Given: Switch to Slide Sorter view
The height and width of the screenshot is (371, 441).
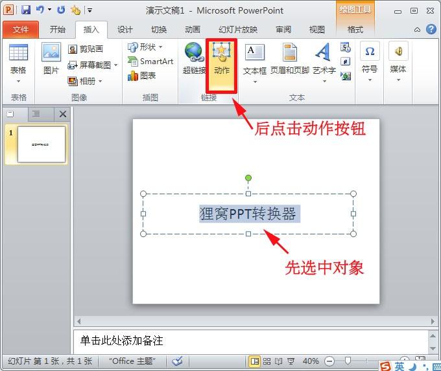Looking at the screenshot, I should tap(267, 361).
